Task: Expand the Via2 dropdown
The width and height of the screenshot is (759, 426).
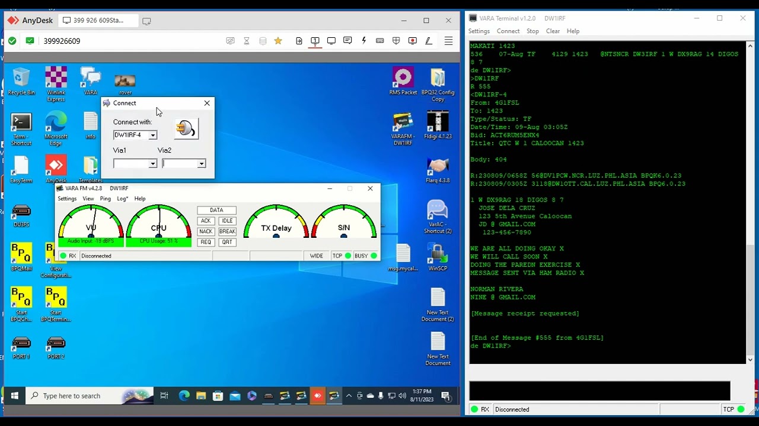Action: 202,164
